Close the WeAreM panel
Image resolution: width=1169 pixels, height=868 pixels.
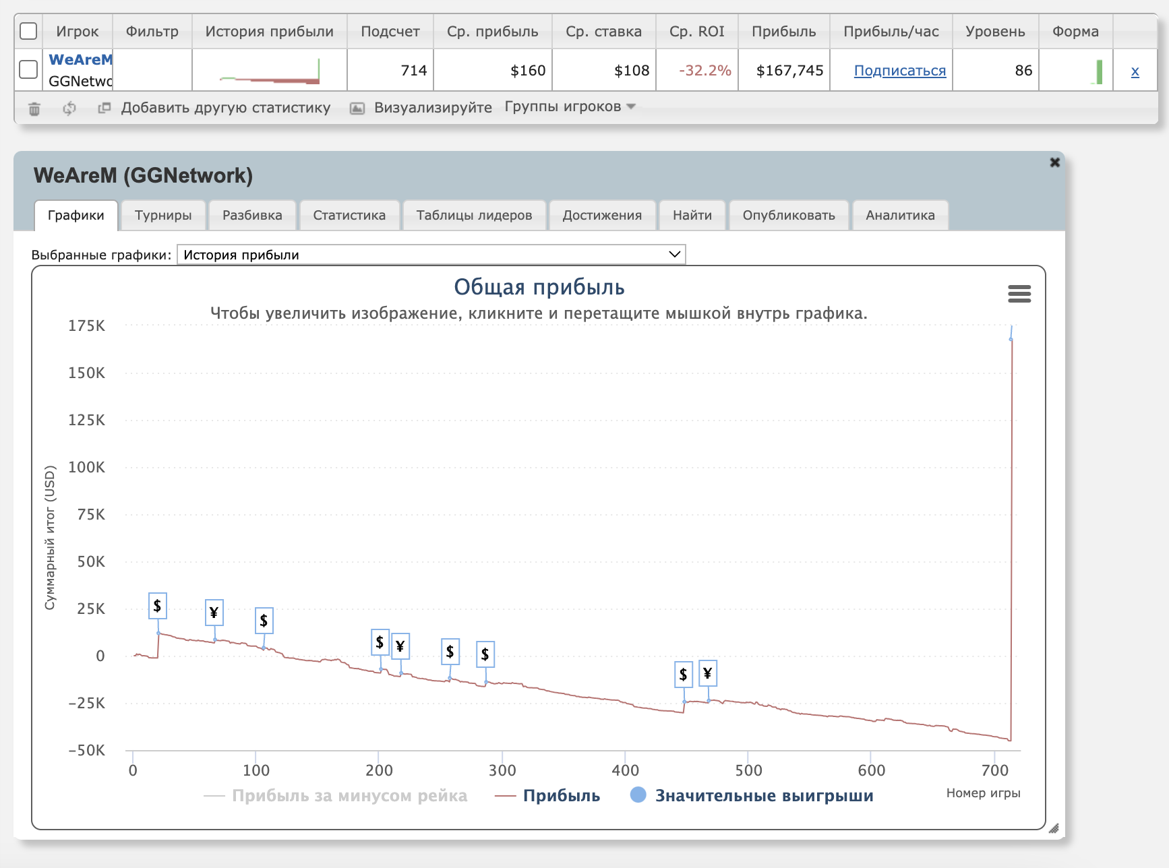[1055, 162]
